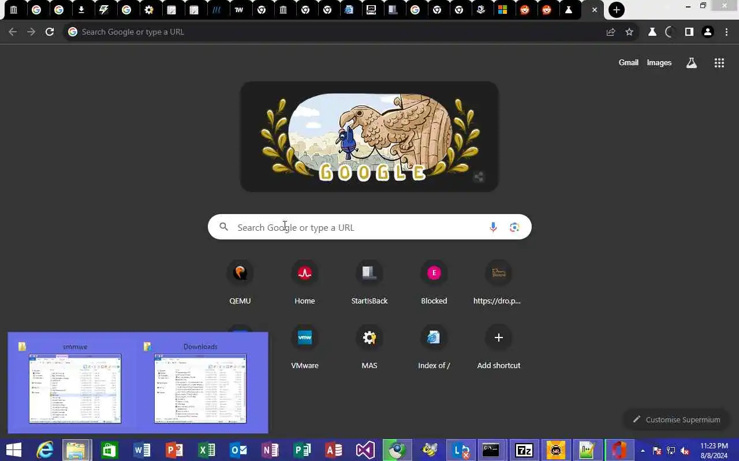Open network status tray icon
This screenshot has height=461, width=739.
[671, 451]
